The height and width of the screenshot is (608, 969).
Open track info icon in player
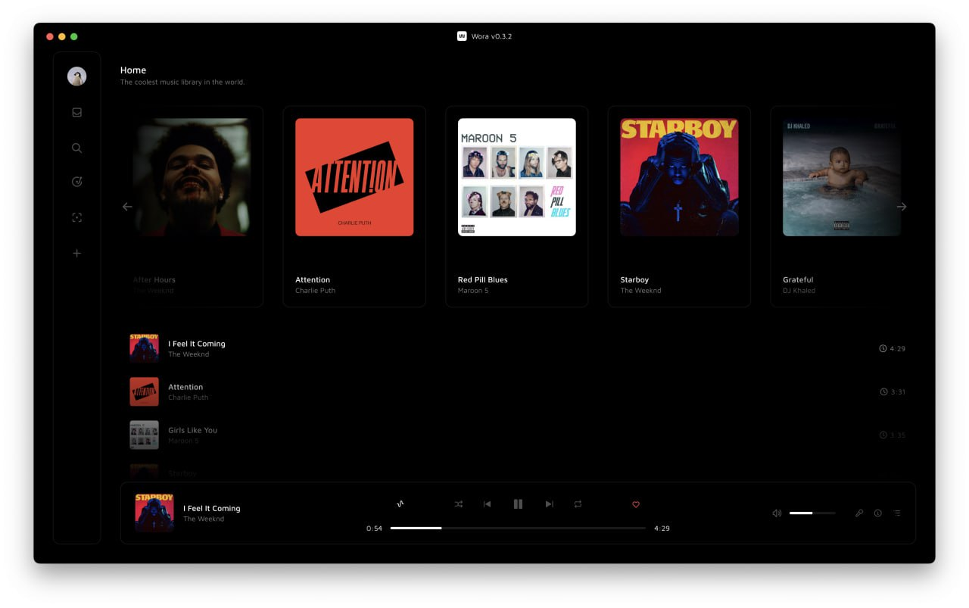click(x=878, y=513)
